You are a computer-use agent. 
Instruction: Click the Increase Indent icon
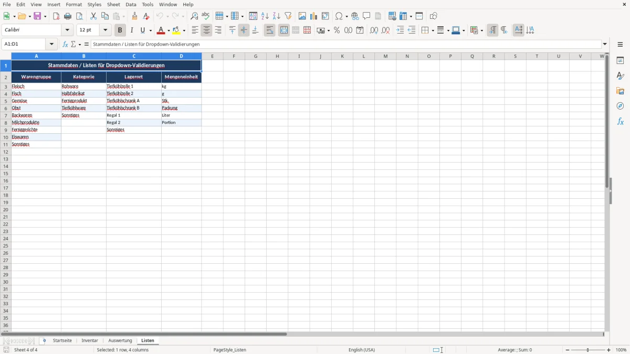400,30
